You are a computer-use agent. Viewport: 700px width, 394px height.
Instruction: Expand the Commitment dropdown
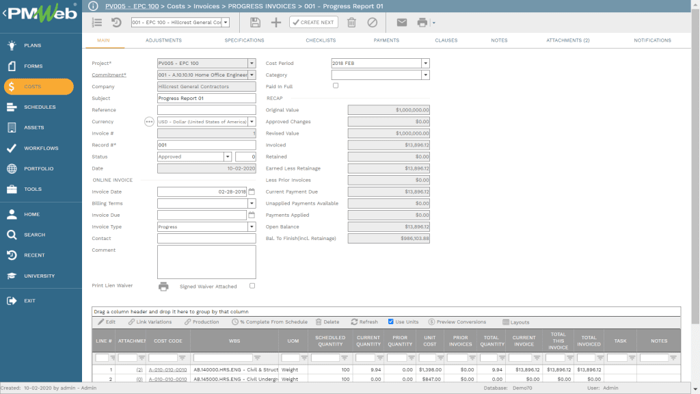[252, 75]
